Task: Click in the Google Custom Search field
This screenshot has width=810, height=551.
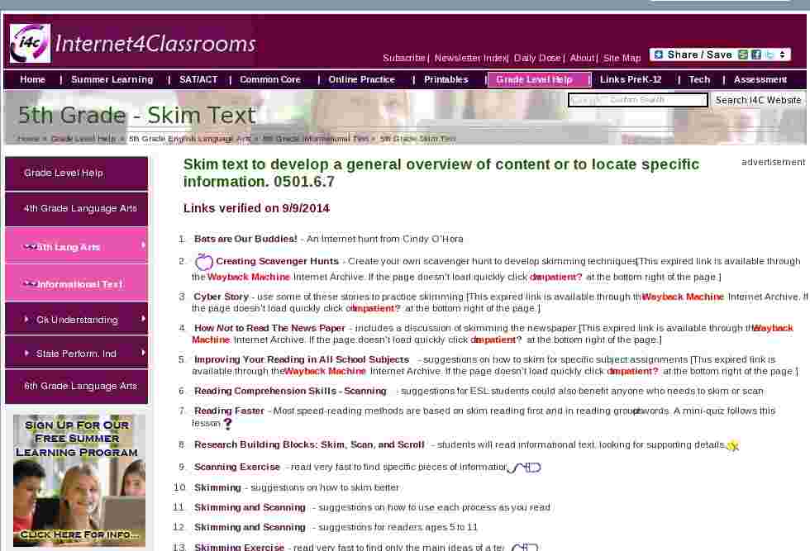Action: pyautogui.click(x=638, y=100)
